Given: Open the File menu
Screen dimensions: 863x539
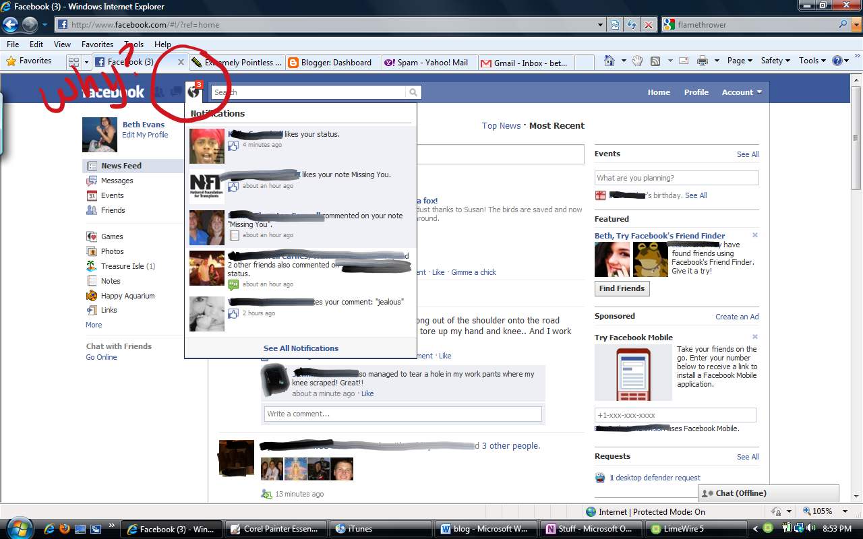Looking at the screenshot, I should 13,44.
